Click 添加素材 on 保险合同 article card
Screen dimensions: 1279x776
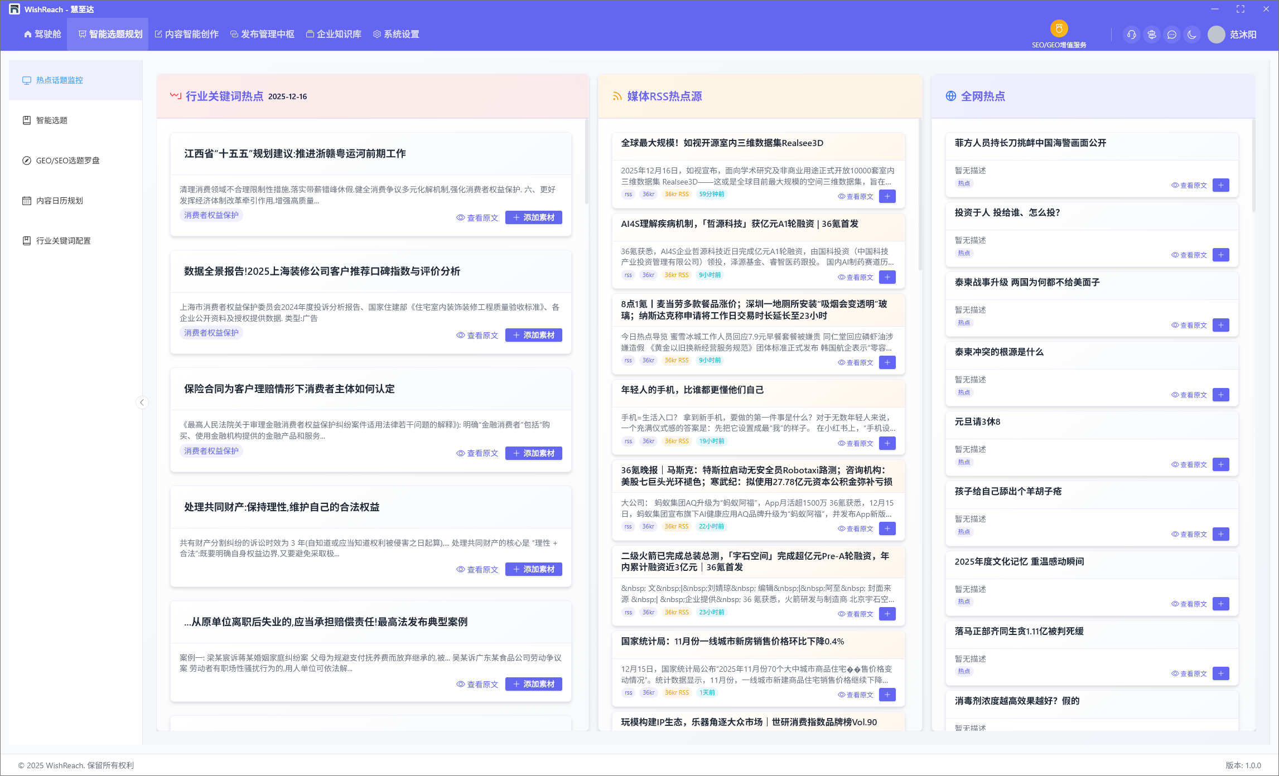click(533, 453)
